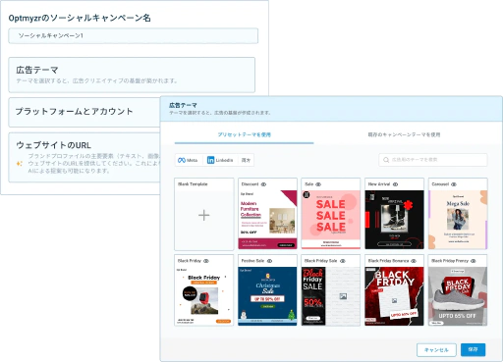Click the Optmyzrのソーシャルキャンペーン名 heading

[80, 18]
